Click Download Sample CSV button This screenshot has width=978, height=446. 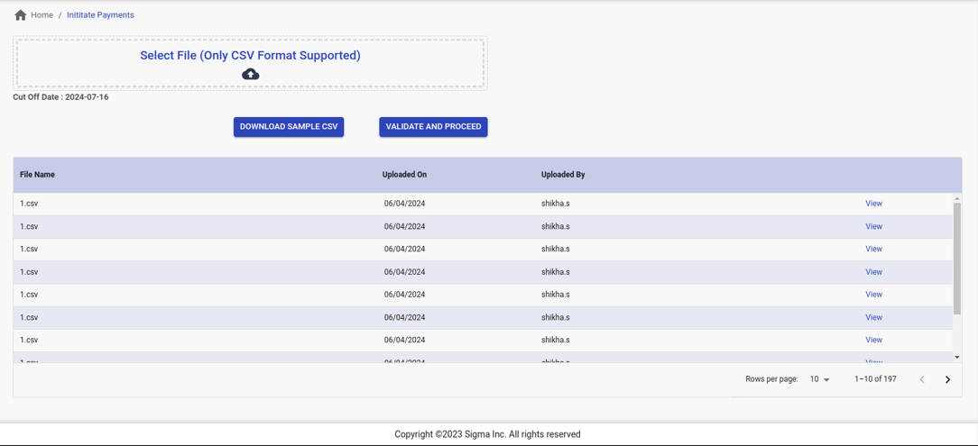click(x=289, y=126)
